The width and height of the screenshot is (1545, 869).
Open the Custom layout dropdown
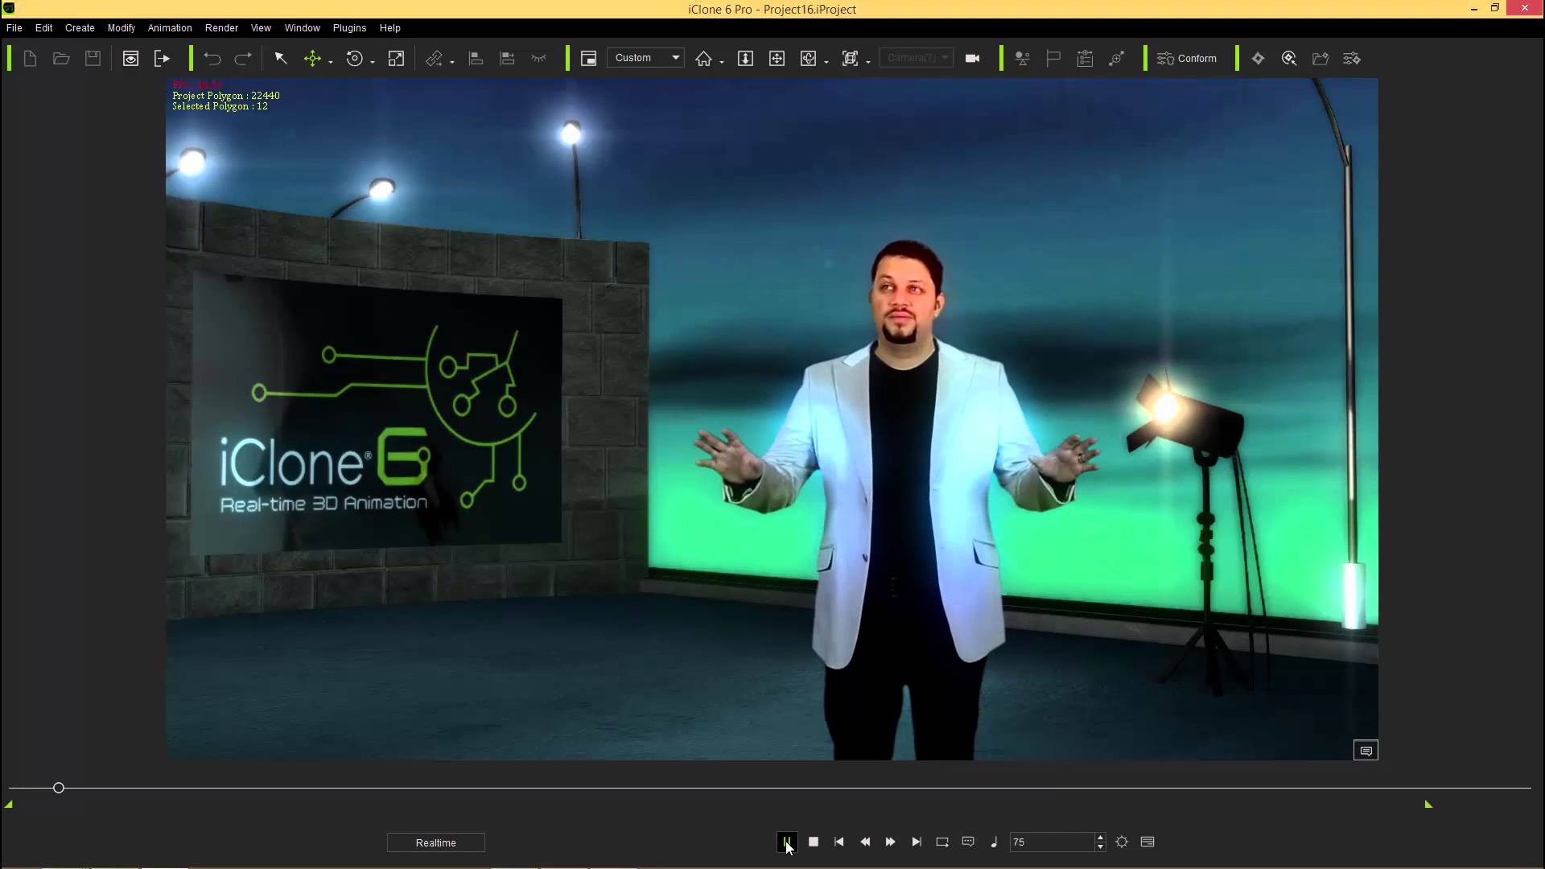pyautogui.click(x=646, y=58)
